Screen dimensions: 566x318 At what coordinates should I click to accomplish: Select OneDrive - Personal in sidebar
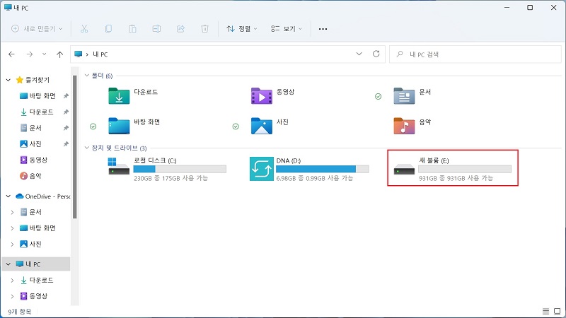coord(43,196)
